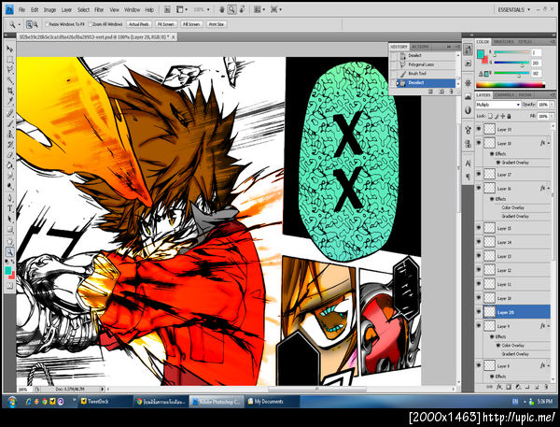Click the Zoom In mode icon
560x427 pixels.
29,24
